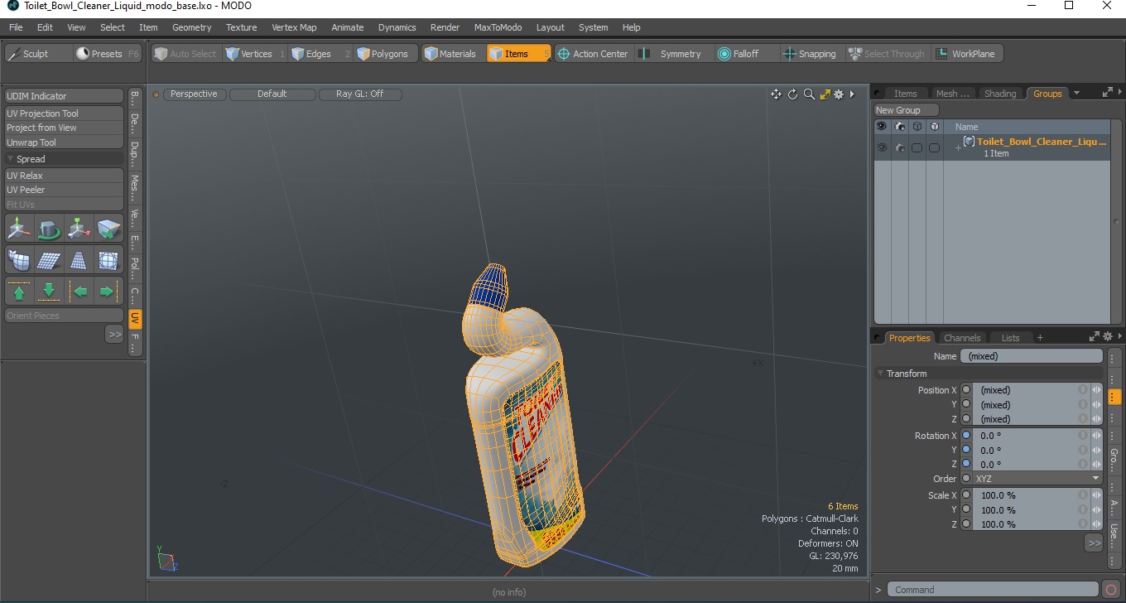Open the Render menu
This screenshot has width=1126, height=603.
point(445,27)
